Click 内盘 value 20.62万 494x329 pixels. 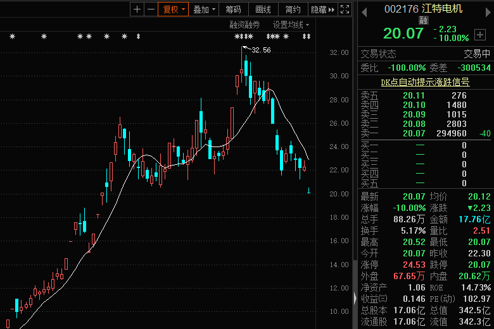(x=474, y=276)
